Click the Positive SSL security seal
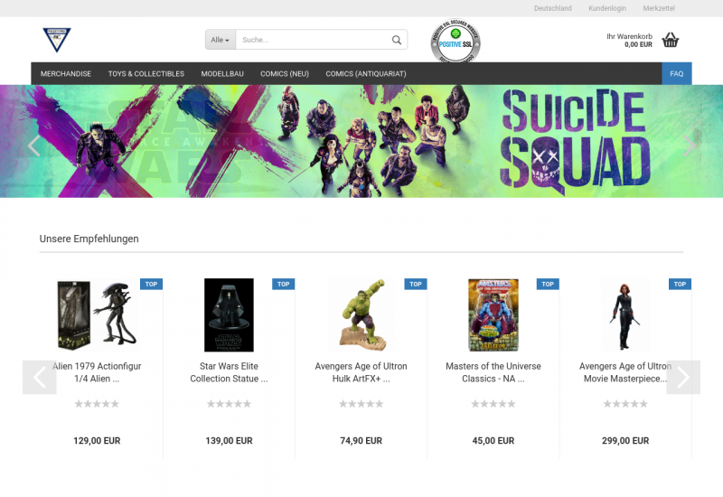723x497 pixels. (x=455, y=42)
